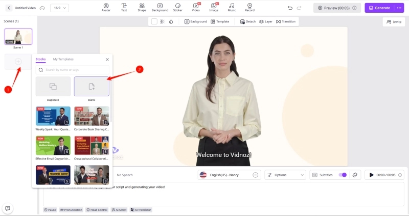This screenshot has height=216, width=409.
Task: Select the Weekly Spark template
Action: 53,116
